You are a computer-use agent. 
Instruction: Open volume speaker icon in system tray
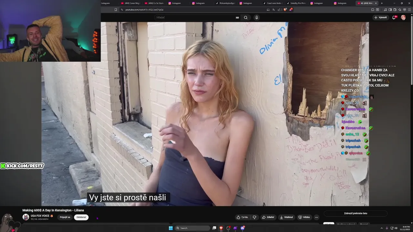(396, 228)
